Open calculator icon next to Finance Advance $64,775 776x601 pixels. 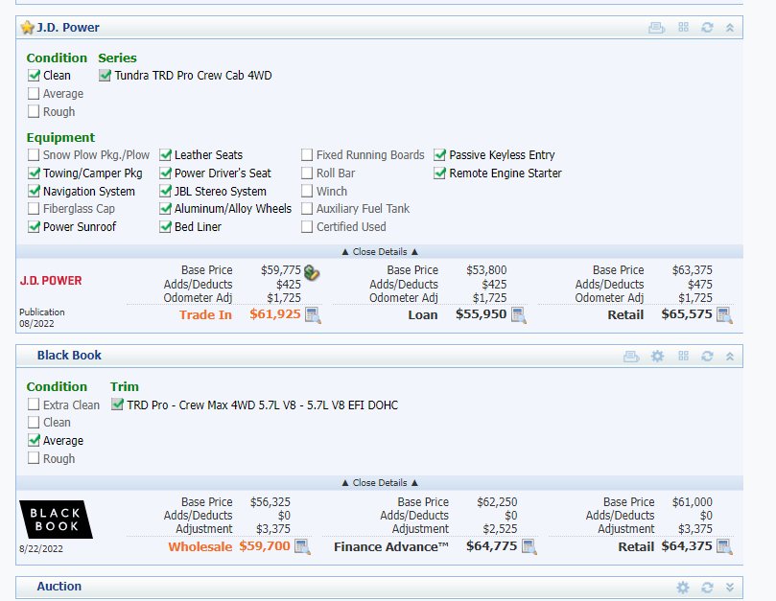tap(529, 546)
